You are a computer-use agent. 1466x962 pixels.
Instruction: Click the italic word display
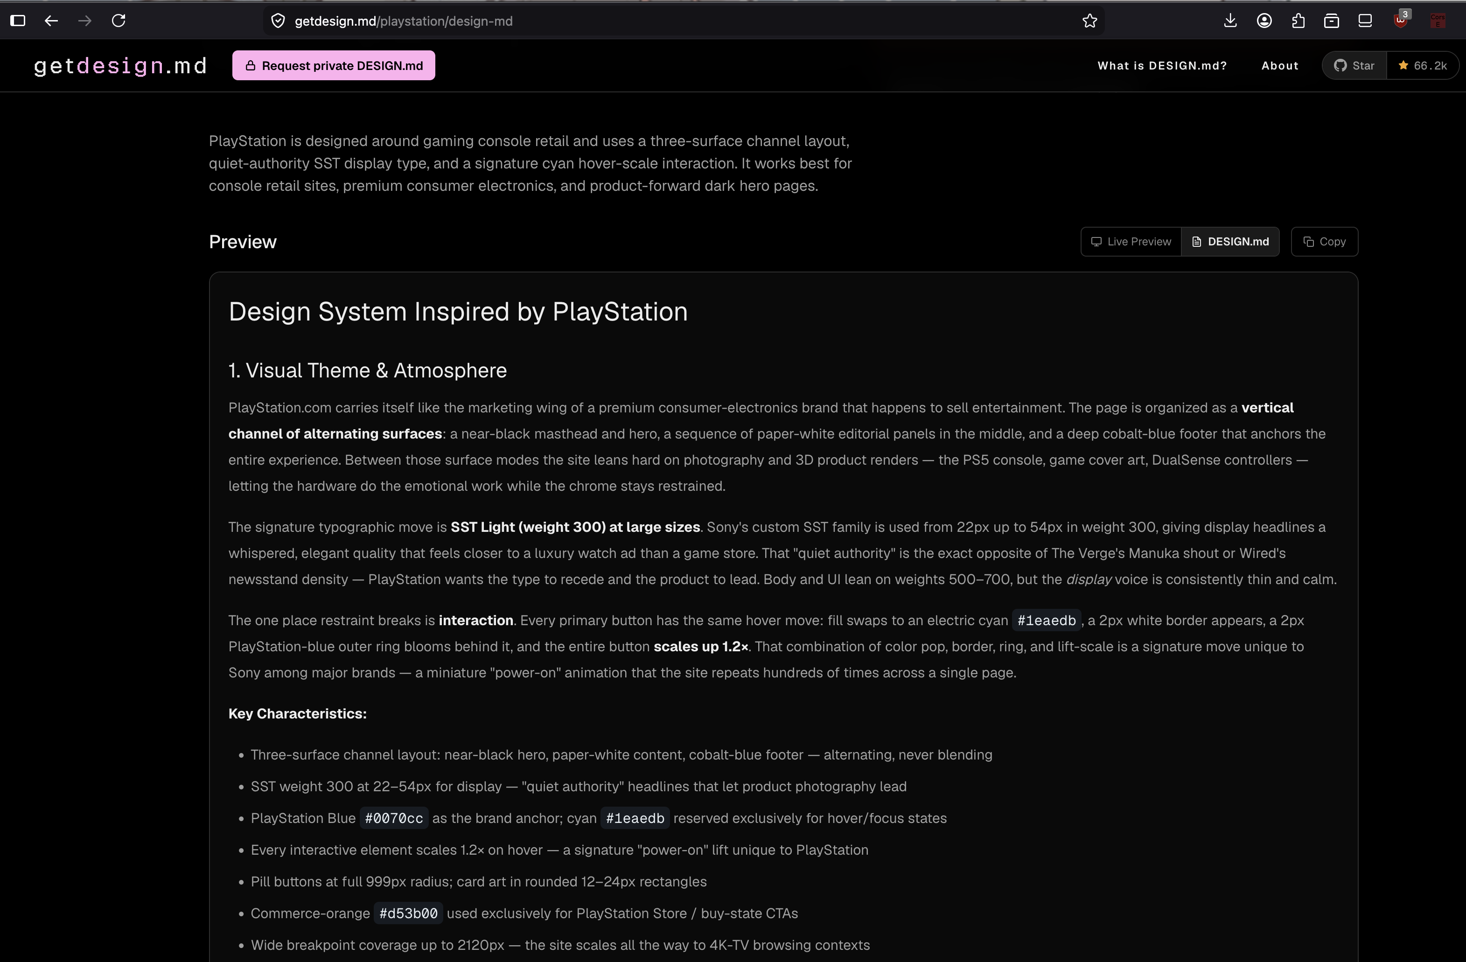(1089, 579)
